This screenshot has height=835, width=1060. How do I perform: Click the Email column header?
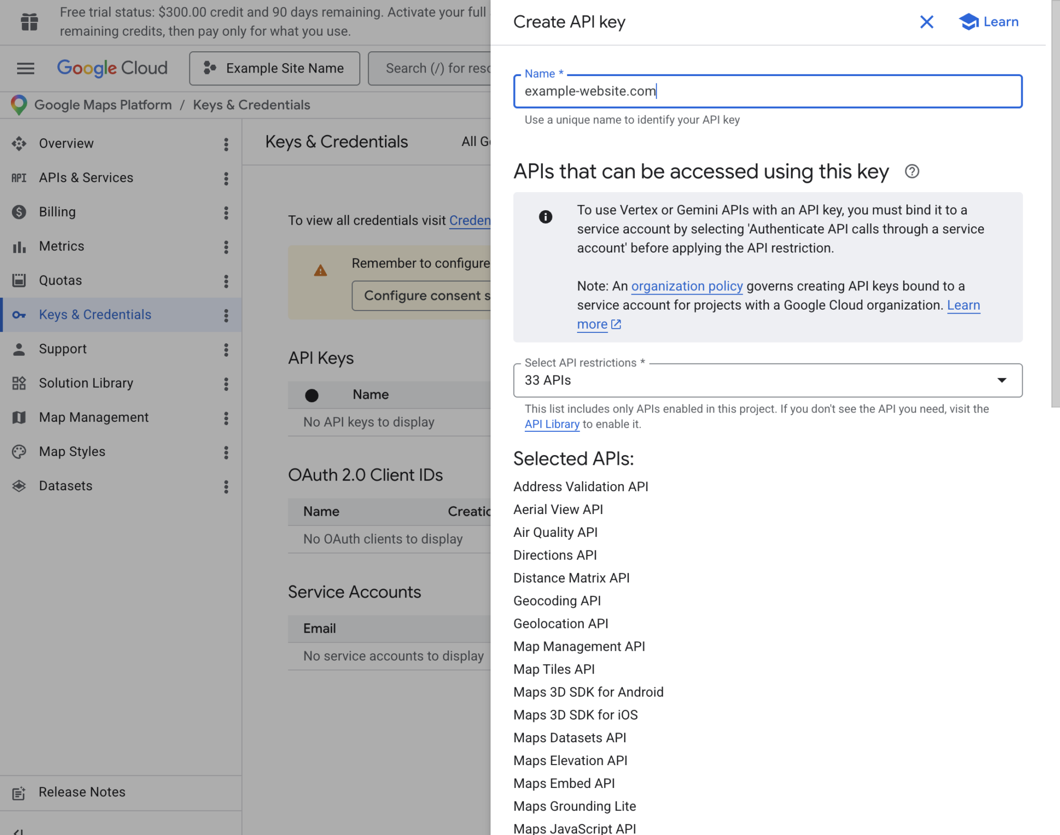tap(319, 629)
